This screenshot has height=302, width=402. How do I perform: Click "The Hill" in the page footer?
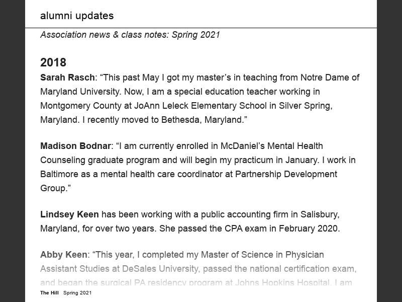point(50,293)
